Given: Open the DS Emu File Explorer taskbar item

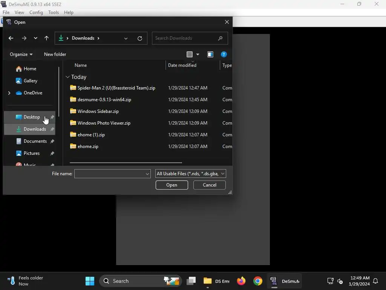Looking at the screenshot, I should pos(216,281).
